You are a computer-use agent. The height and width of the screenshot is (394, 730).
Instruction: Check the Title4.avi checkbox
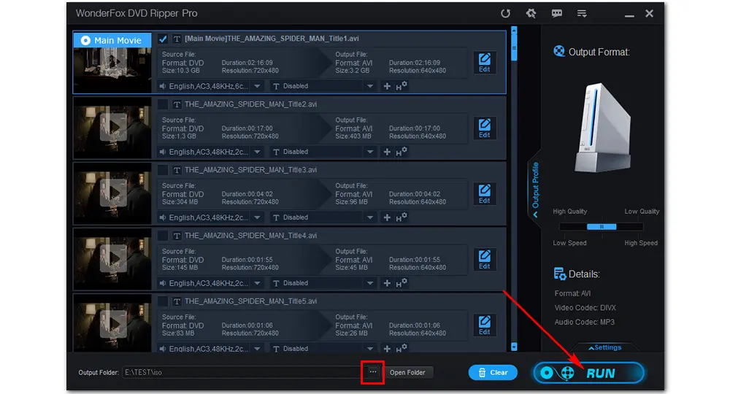pos(163,236)
